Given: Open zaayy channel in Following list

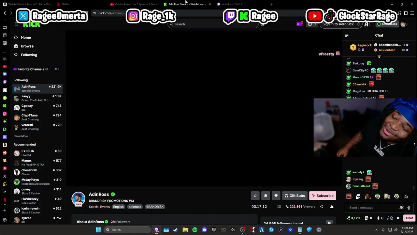Looking at the screenshot, I should coord(38,98).
